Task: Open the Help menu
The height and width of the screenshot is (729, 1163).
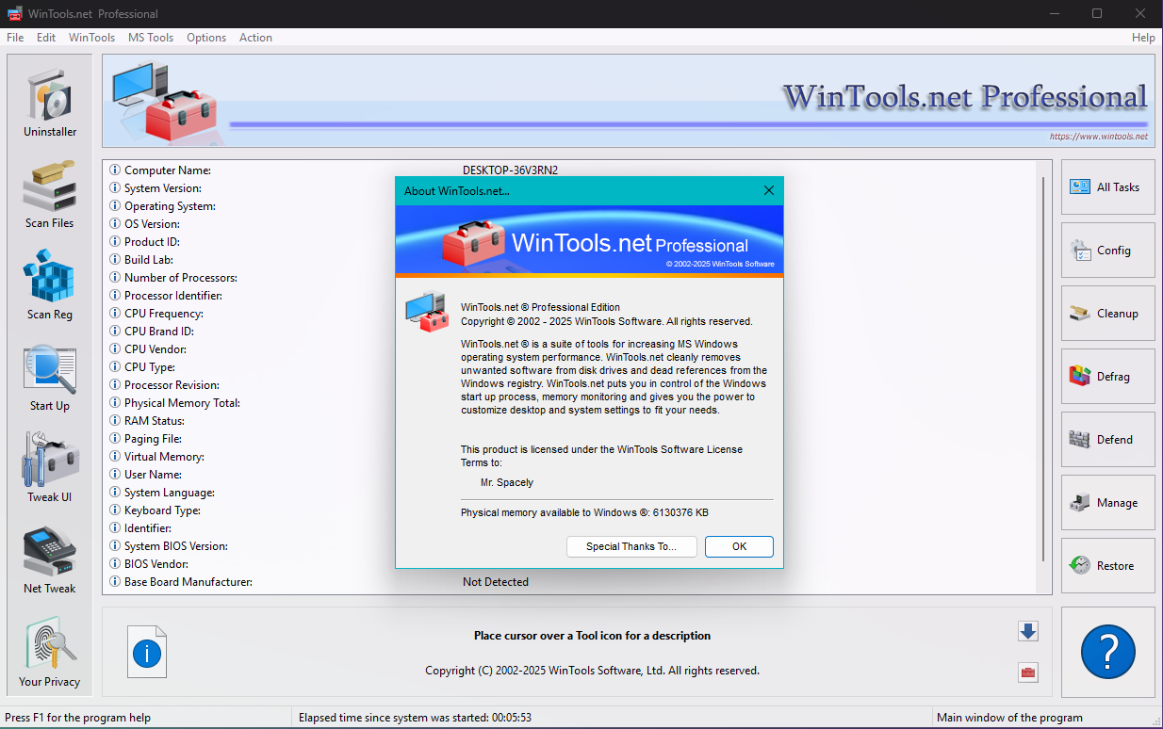Action: 1143,38
